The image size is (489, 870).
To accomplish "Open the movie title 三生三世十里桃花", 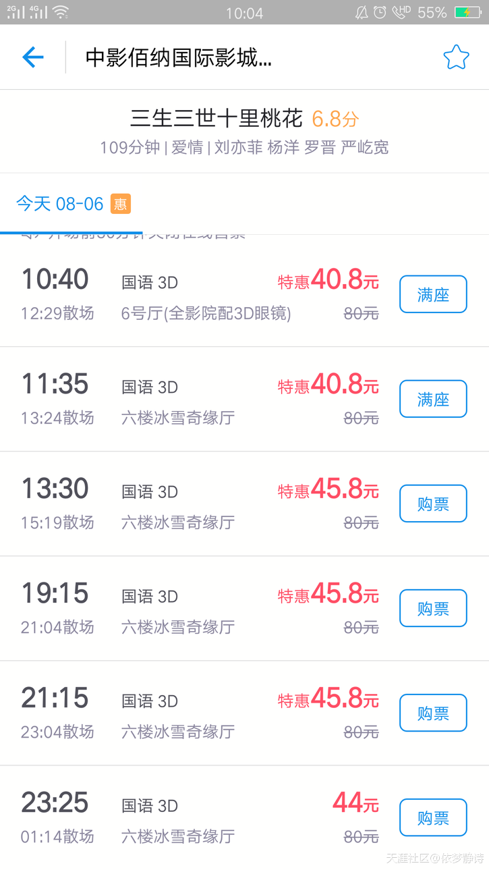I will pyautogui.click(x=216, y=119).
